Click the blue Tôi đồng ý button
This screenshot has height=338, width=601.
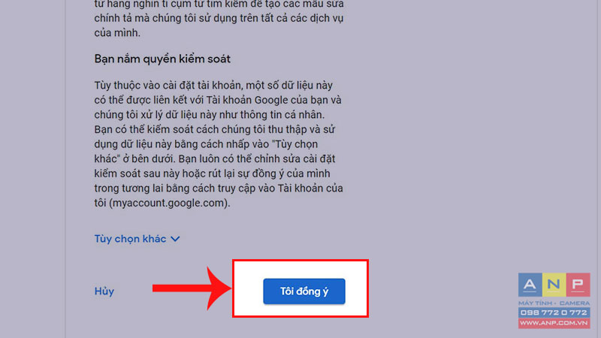(x=304, y=291)
